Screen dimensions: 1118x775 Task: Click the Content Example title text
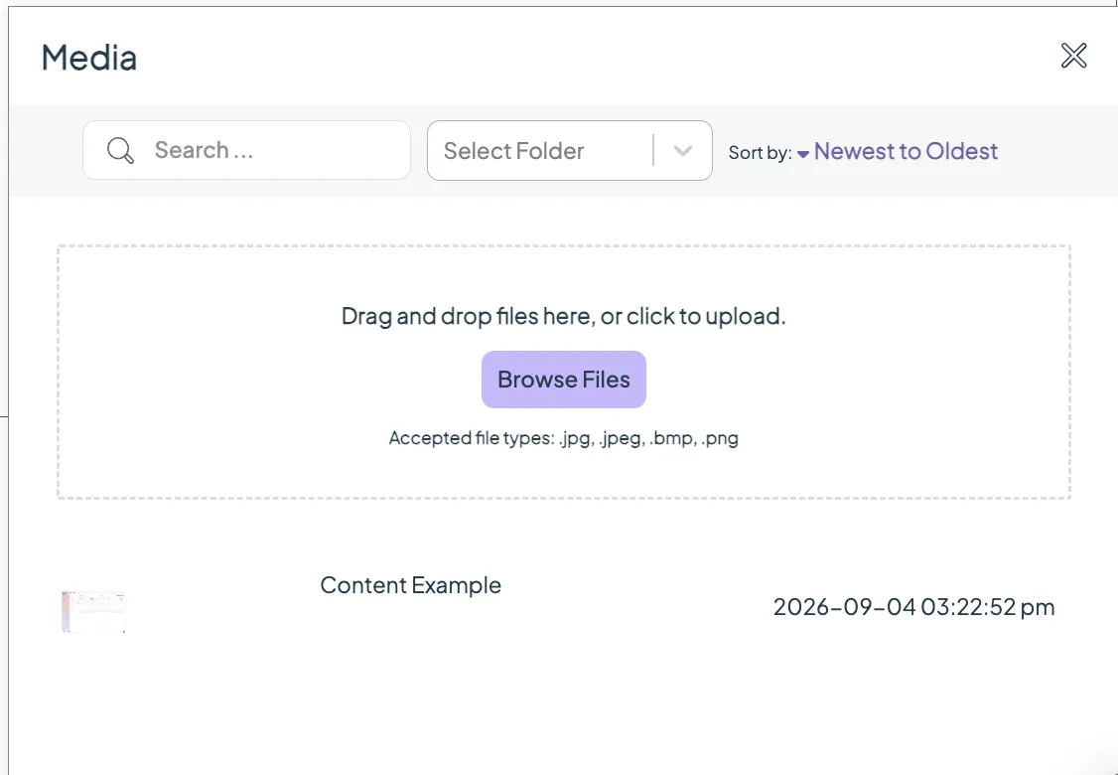pos(411,585)
